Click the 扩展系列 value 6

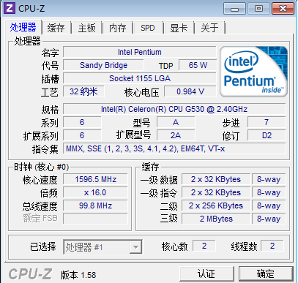point(82,135)
